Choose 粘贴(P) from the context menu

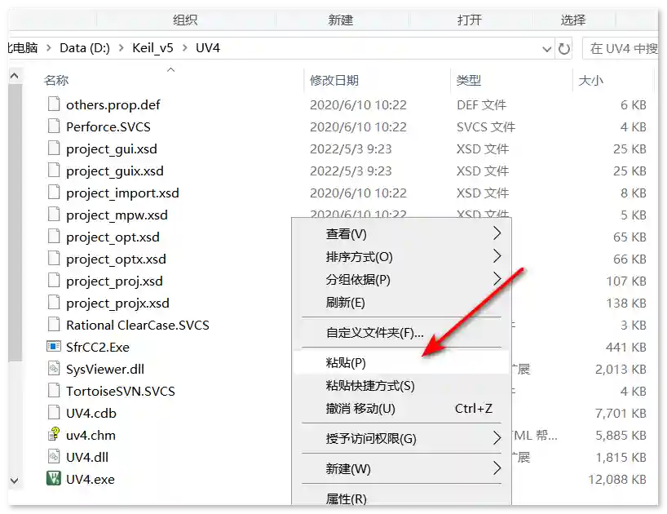(x=346, y=362)
